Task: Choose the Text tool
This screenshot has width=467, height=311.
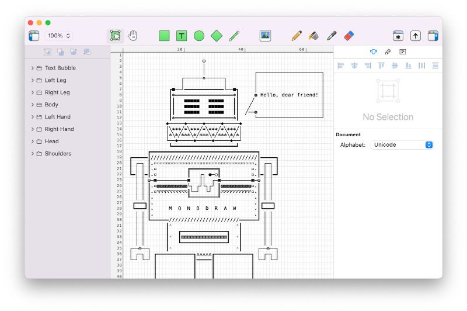Action: tap(182, 36)
